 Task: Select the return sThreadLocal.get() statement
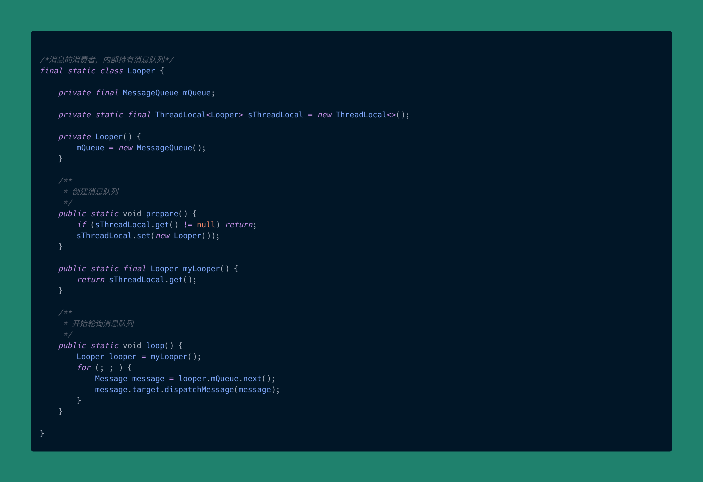[136, 279]
